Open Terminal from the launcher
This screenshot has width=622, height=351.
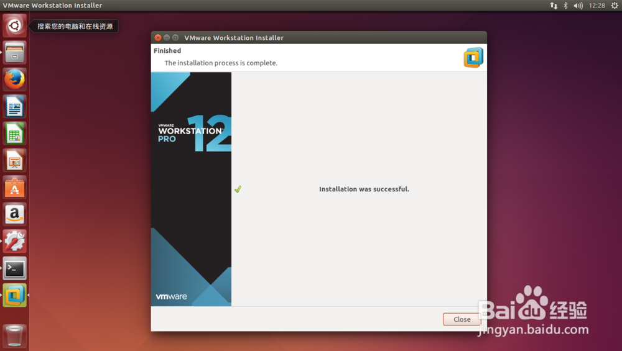pyautogui.click(x=15, y=268)
